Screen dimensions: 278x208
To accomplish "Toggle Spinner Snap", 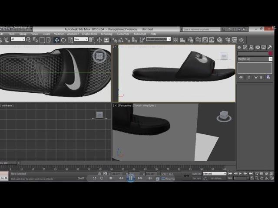I will pos(134,40).
